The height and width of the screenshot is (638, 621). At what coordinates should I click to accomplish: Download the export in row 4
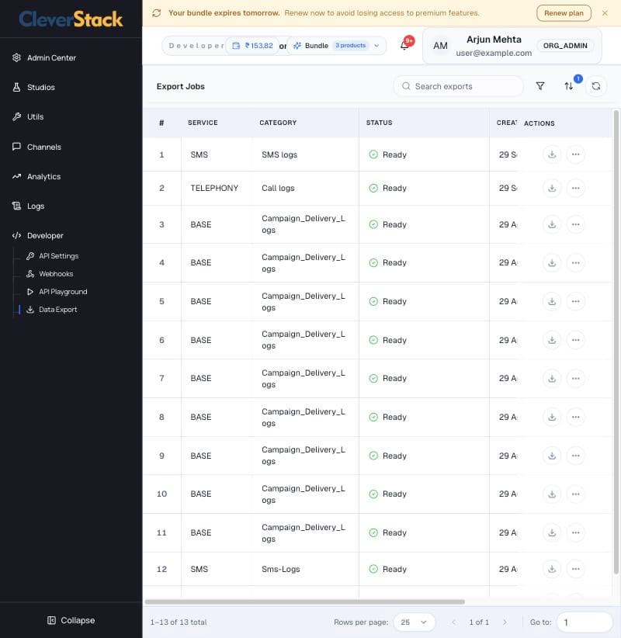[x=552, y=263]
